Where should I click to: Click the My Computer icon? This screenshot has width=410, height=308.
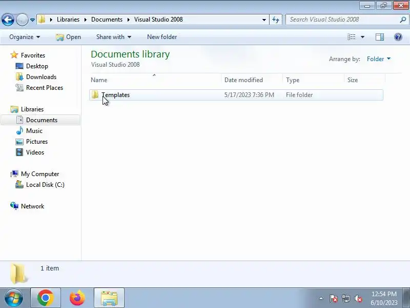point(14,174)
